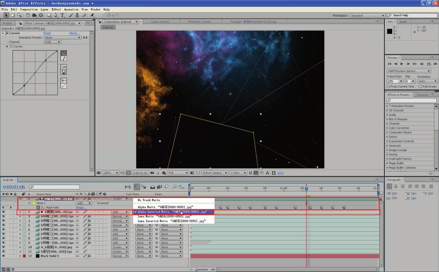The width and height of the screenshot is (439, 272).
Task: Select the Selection arrow tool
Action: (x=6, y=15)
